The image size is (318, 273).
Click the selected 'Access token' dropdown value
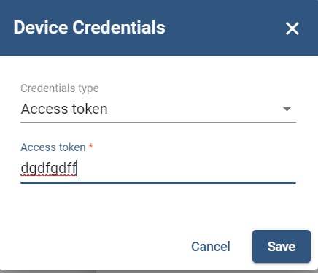(64, 109)
